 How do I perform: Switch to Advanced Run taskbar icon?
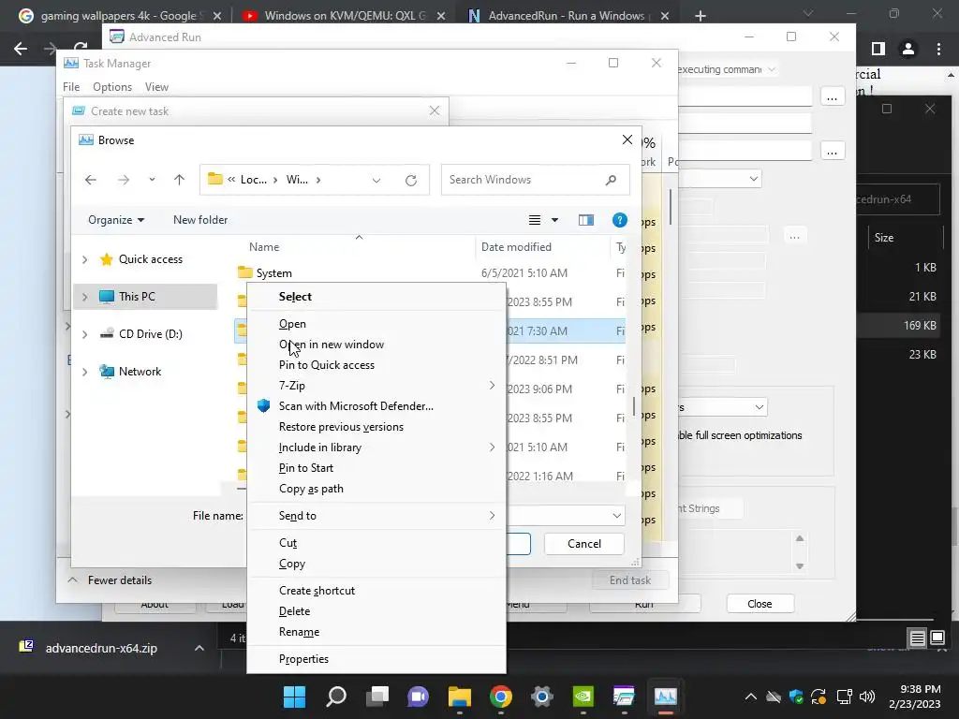[624, 697]
